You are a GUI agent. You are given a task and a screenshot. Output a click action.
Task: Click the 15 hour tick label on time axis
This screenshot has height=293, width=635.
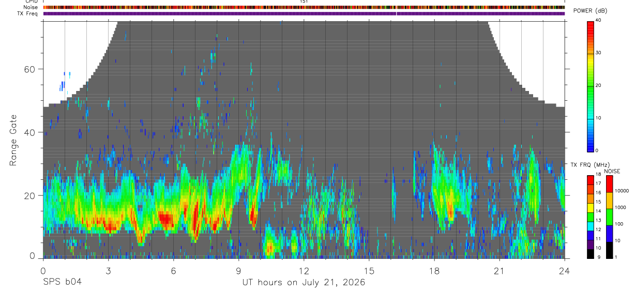pos(369,270)
